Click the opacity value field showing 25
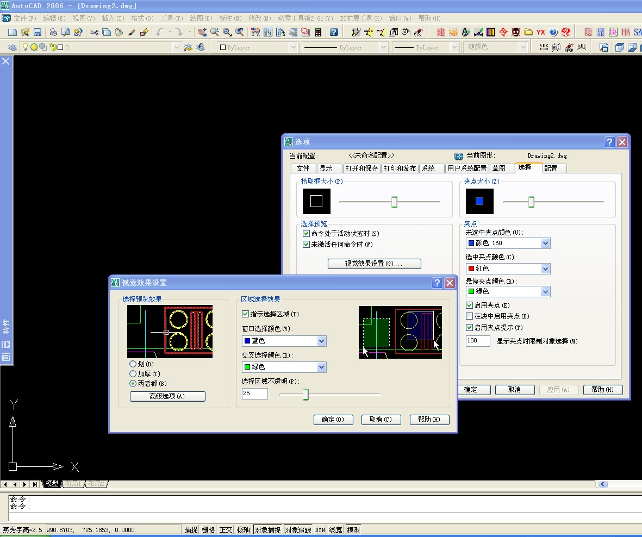The width and height of the screenshot is (642, 537). [254, 394]
